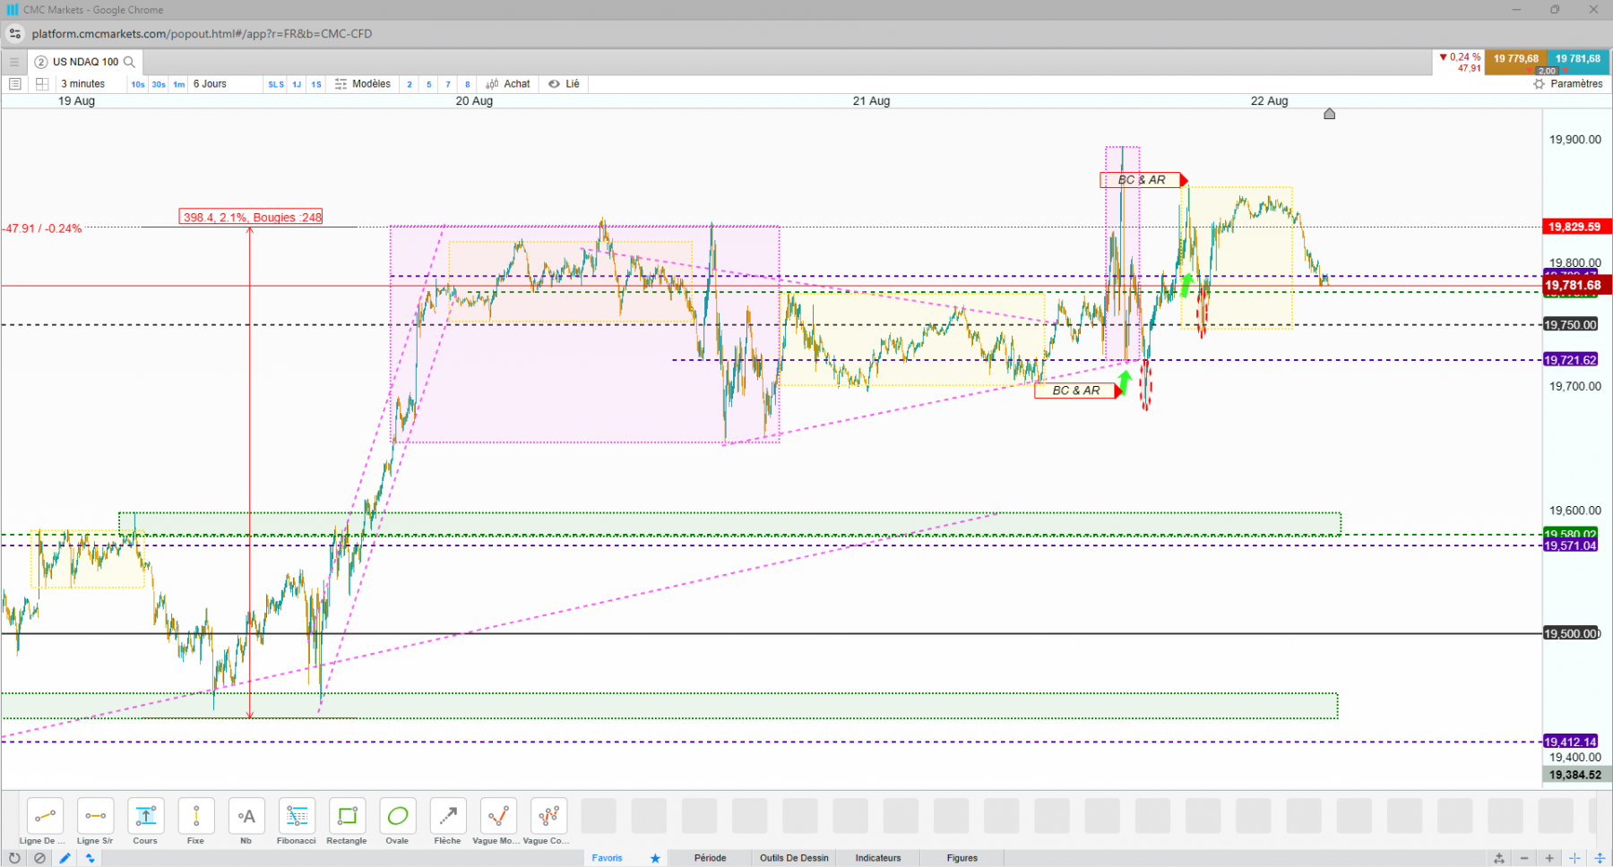Open the Figures tab

pyautogui.click(x=962, y=858)
